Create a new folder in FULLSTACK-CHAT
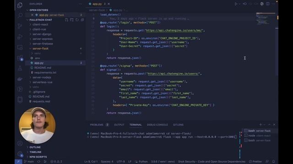 pos(72,20)
